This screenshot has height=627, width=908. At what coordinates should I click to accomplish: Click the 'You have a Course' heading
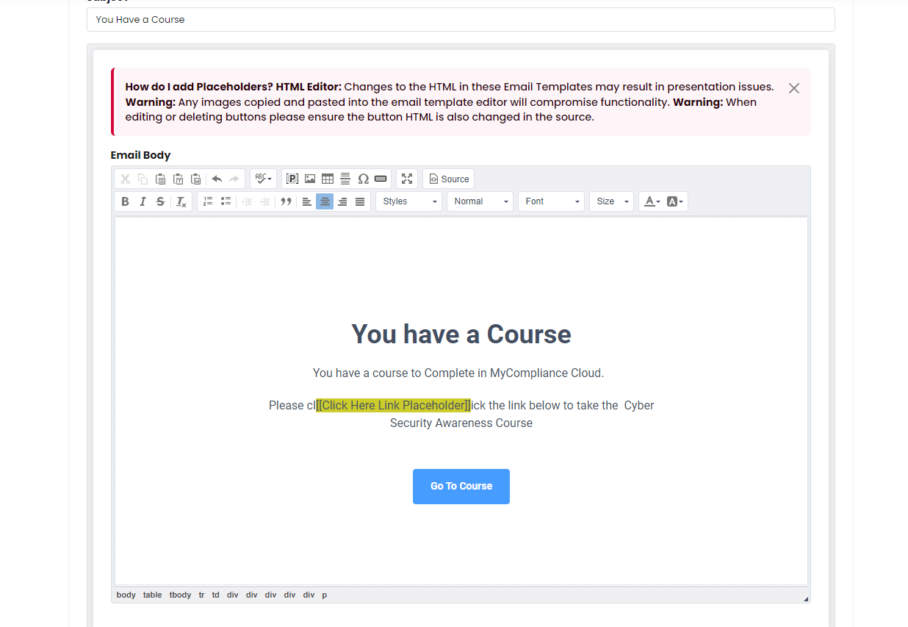(461, 334)
